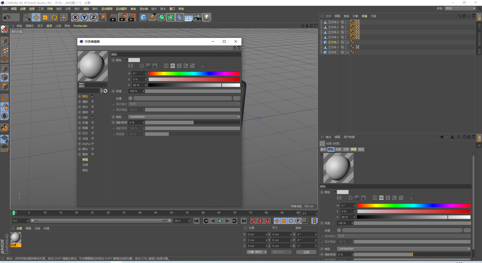
Task: Enable the 置换 channel checkbox
Action: [x=93, y=154]
